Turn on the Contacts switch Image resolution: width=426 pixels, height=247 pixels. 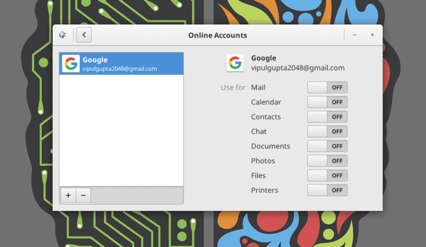(x=327, y=117)
